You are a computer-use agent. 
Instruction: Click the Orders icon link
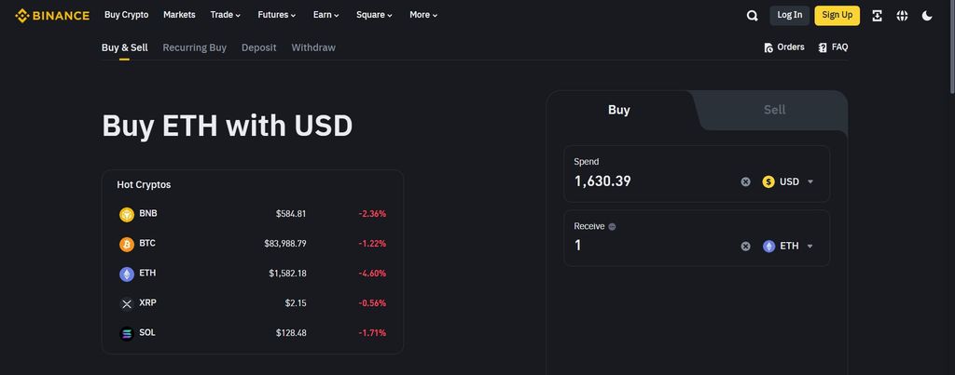tap(768, 47)
